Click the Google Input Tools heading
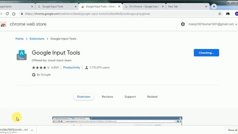238x134 pixels. tap(56, 53)
